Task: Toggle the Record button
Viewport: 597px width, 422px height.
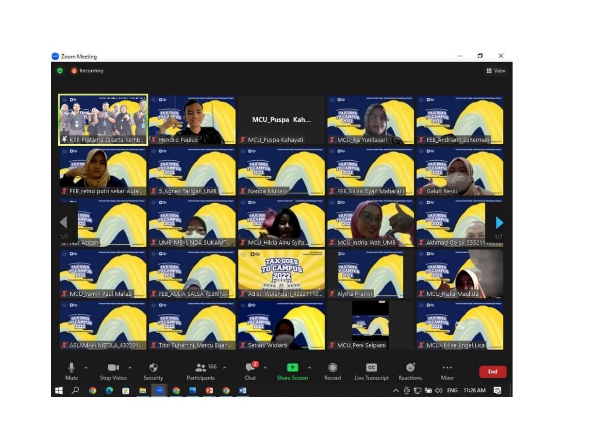Action: (332, 368)
